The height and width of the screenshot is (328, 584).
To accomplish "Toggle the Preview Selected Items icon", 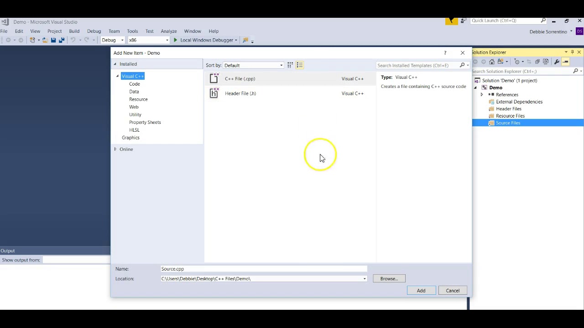I will click(565, 61).
